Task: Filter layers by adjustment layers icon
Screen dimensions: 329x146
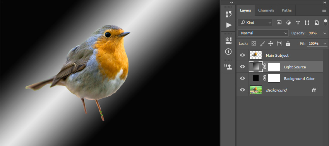Action: coord(288,23)
